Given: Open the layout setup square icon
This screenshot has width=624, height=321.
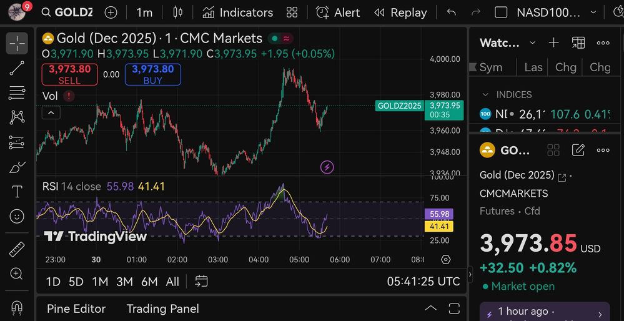Looking at the screenshot, I should click(500, 12).
